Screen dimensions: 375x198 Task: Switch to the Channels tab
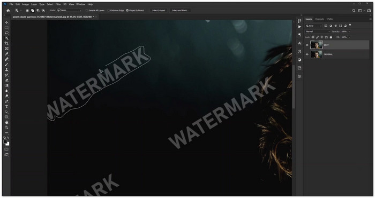(319, 19)
